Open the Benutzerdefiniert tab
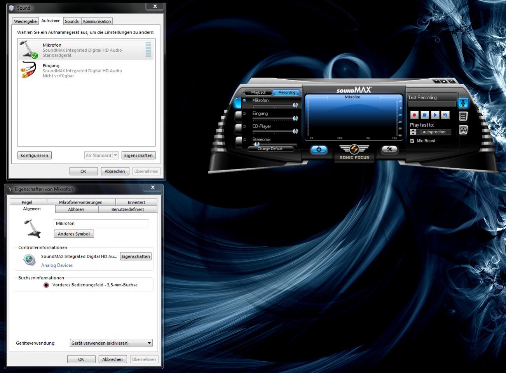The height and width of the screenshot is (373, 506). coord(127,209)
